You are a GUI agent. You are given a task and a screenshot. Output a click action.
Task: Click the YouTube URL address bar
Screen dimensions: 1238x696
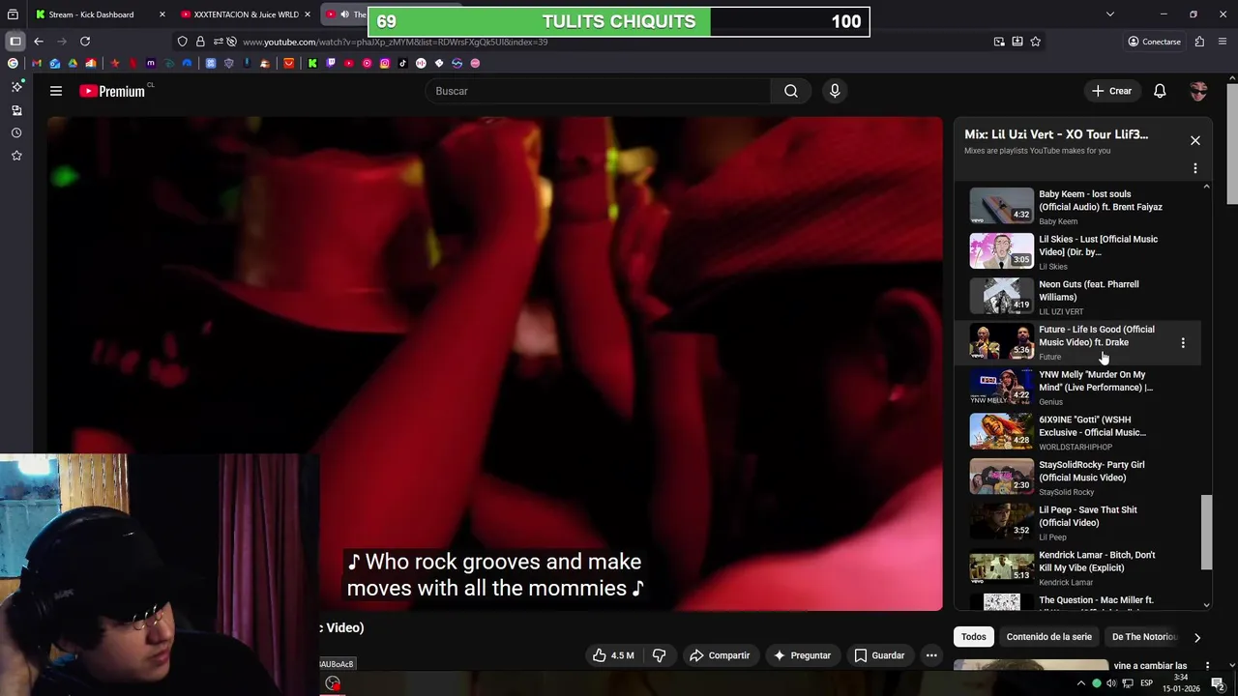click(x=609, y=42)
